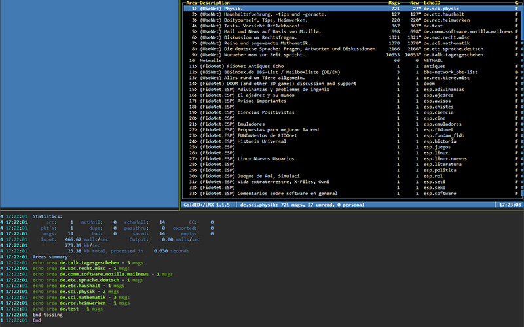The height and width of the screenshot is (327, 524).
Task: Select 'Linux Nuevos Usuarios' area row
Action: click(x=352, y=159)
